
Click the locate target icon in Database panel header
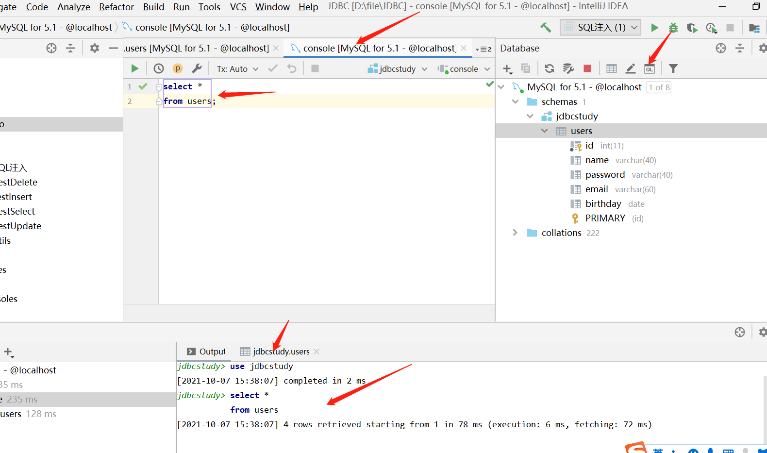[x=721, y=48]
